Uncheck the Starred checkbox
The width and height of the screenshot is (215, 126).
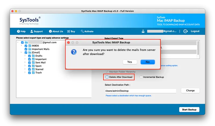coord(30,69)
